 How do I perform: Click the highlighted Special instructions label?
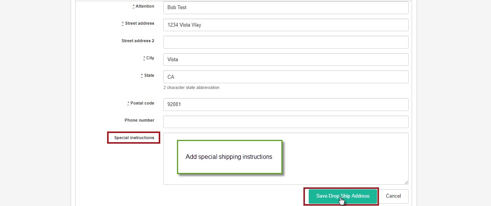(134, 138)
